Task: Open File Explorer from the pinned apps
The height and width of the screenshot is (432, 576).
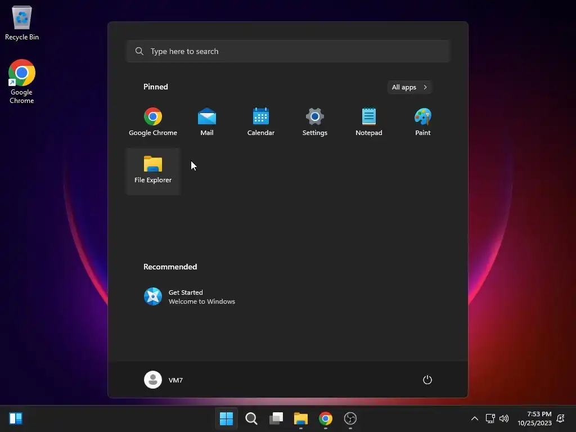Action: coord(153,171)
